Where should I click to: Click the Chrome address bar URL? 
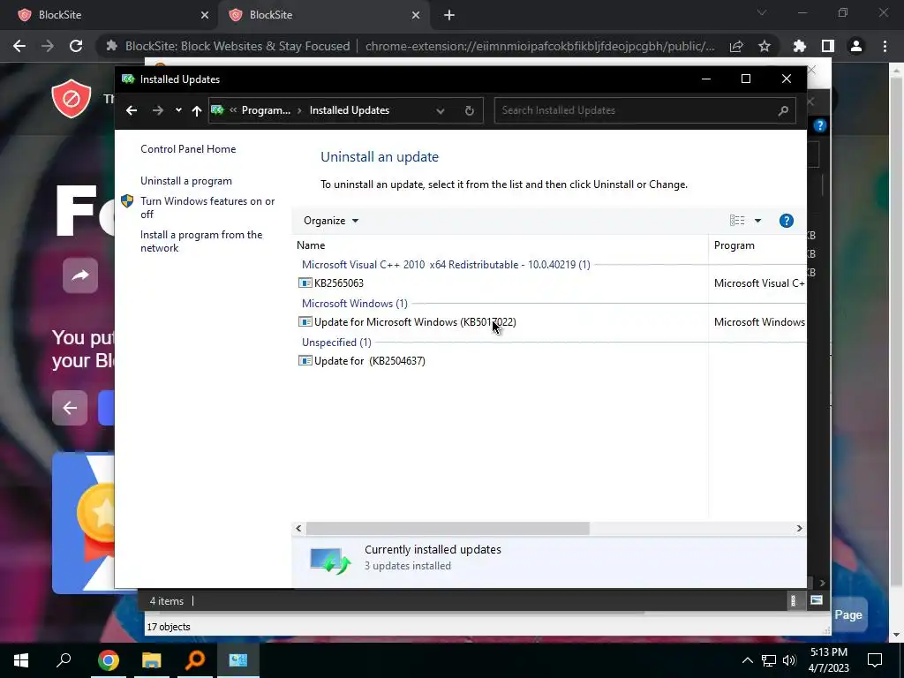[539, 46]
